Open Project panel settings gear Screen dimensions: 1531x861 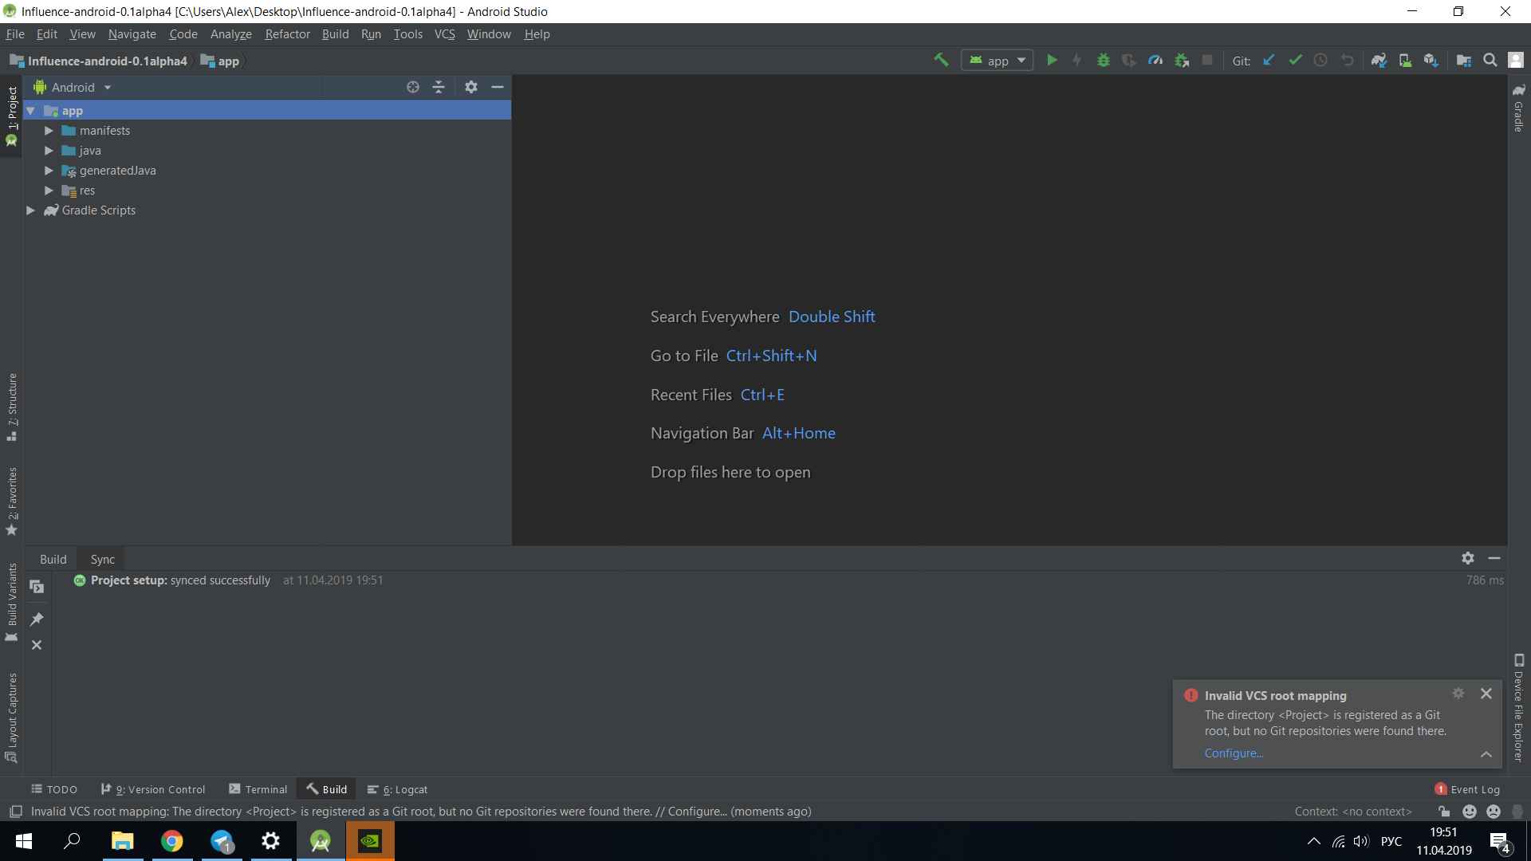coord(471,88)
